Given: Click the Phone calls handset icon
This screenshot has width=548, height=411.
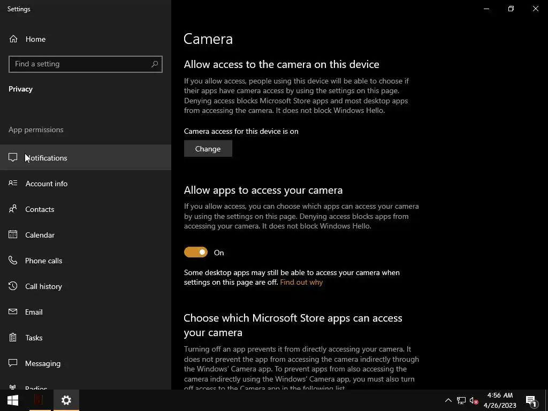Looking at the screenshot, I should (x=13, y=260).
